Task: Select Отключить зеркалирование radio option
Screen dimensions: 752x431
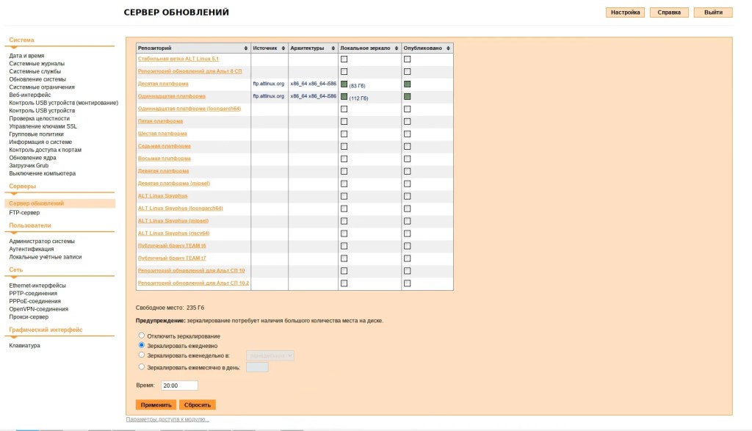Action: 142,336
